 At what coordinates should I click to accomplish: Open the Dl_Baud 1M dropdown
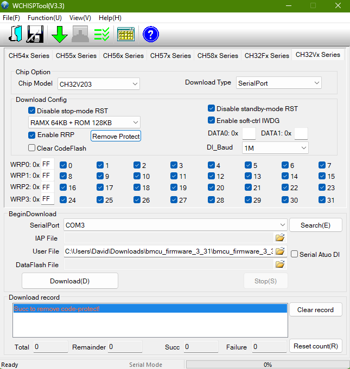pyautogui.click(x=275, y=148)
